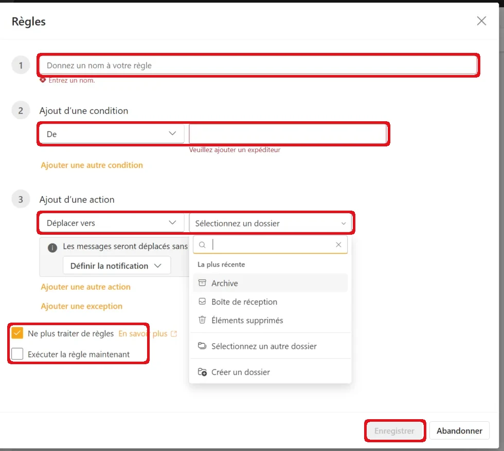Click the Enregistrer button

394,430
